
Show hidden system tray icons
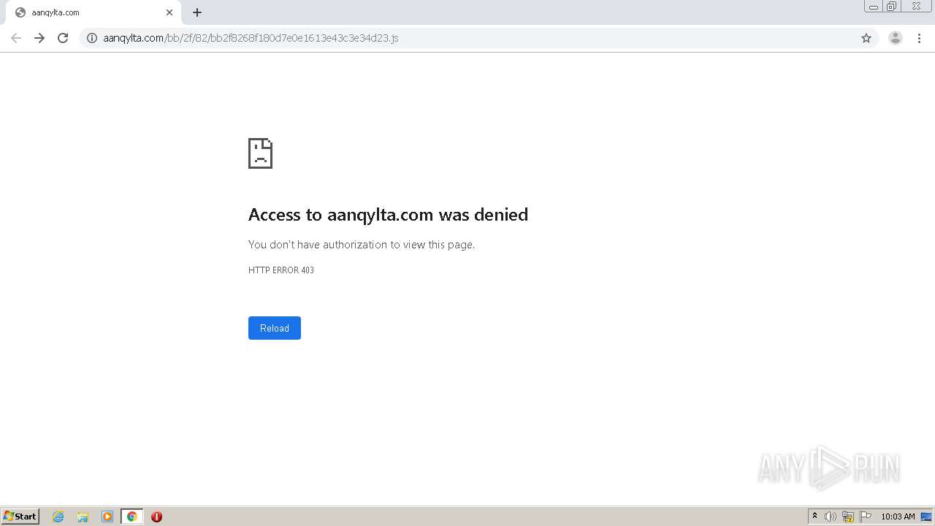tap(814, 517)
